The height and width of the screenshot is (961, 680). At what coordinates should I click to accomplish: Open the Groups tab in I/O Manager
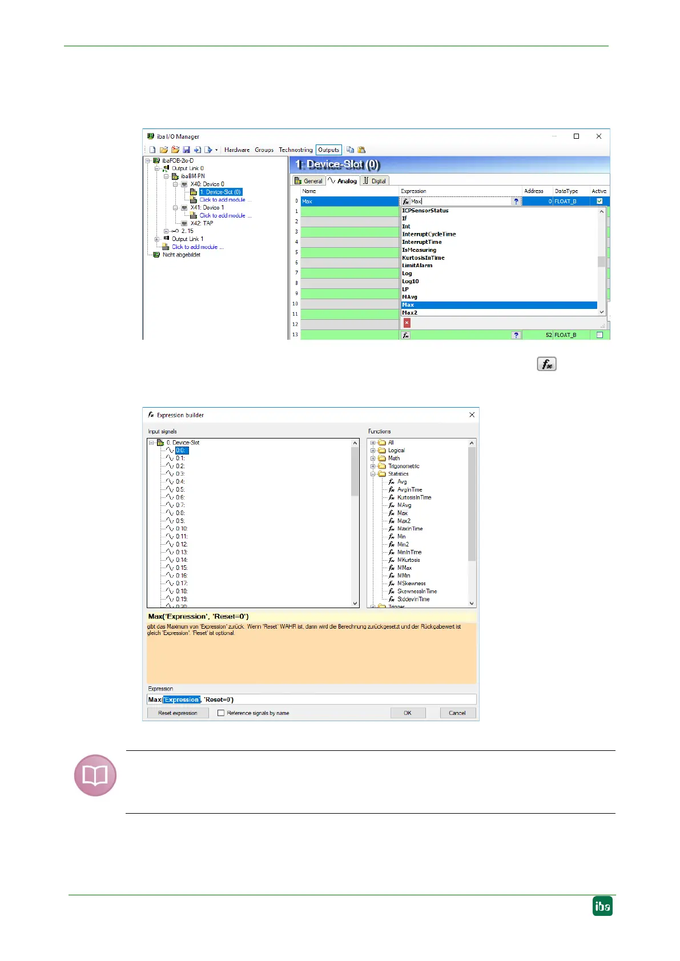click(x=264, y=150)
